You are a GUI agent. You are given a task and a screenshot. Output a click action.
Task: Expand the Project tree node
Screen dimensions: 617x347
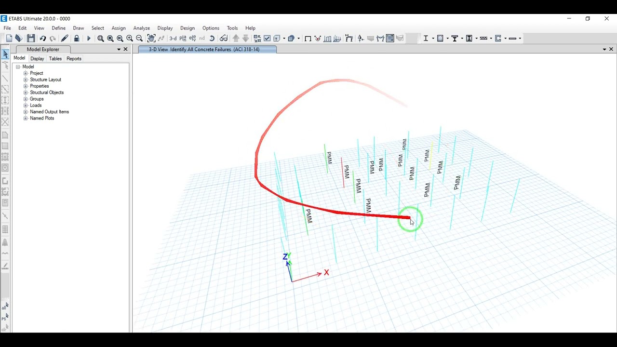click(26, 73)
